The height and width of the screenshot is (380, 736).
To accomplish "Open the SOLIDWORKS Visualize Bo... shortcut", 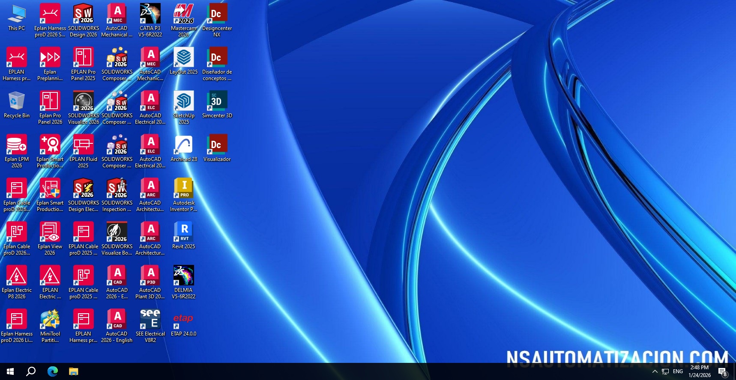I will tap(117, 239).
